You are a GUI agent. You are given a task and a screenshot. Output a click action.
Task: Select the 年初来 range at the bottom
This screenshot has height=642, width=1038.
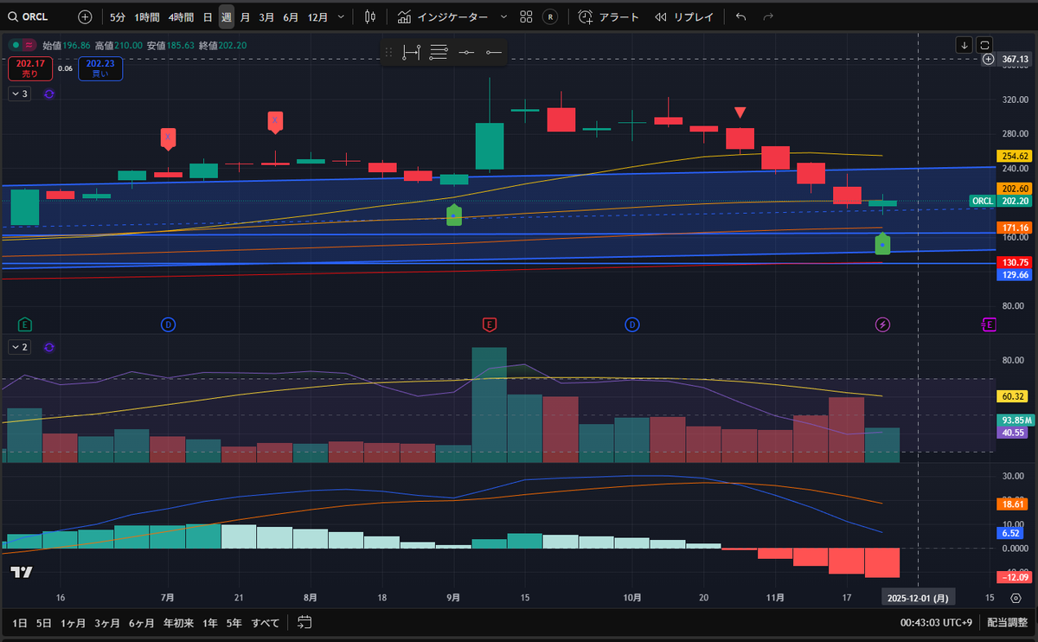pyautogui.click(x=179, y=622)
